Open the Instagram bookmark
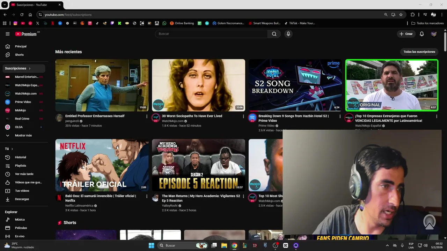The height and width of the screenshot is (251, 447). click(x=15, y=23)
